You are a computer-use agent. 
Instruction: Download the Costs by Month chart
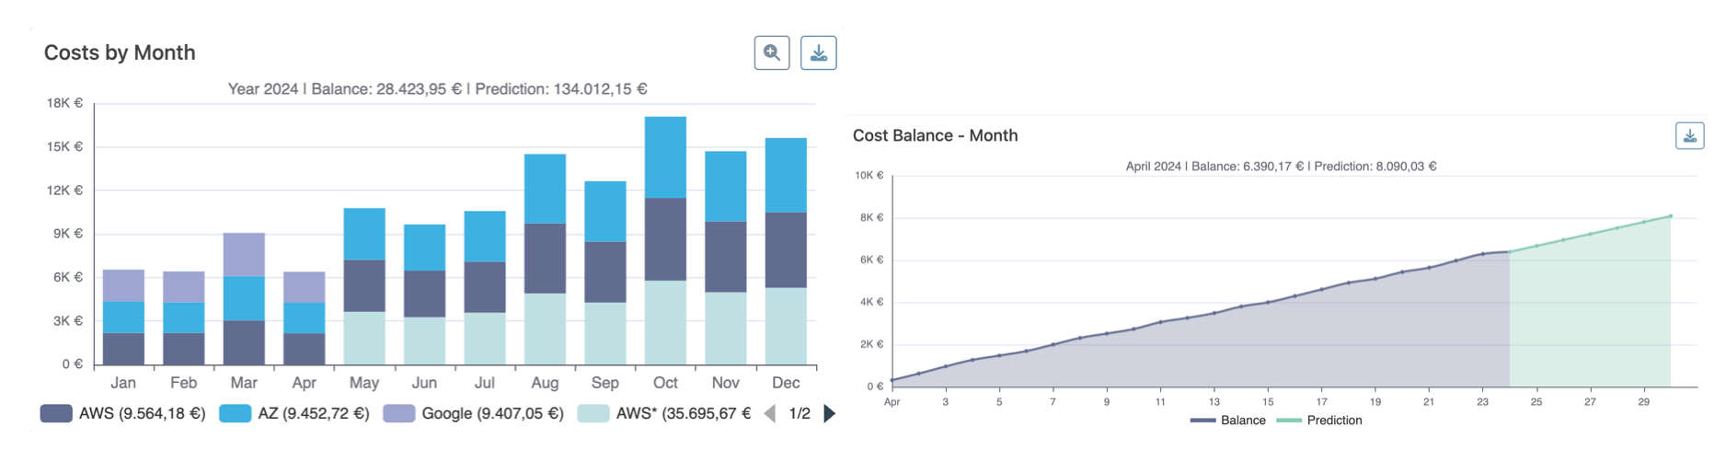pos(818,53)
